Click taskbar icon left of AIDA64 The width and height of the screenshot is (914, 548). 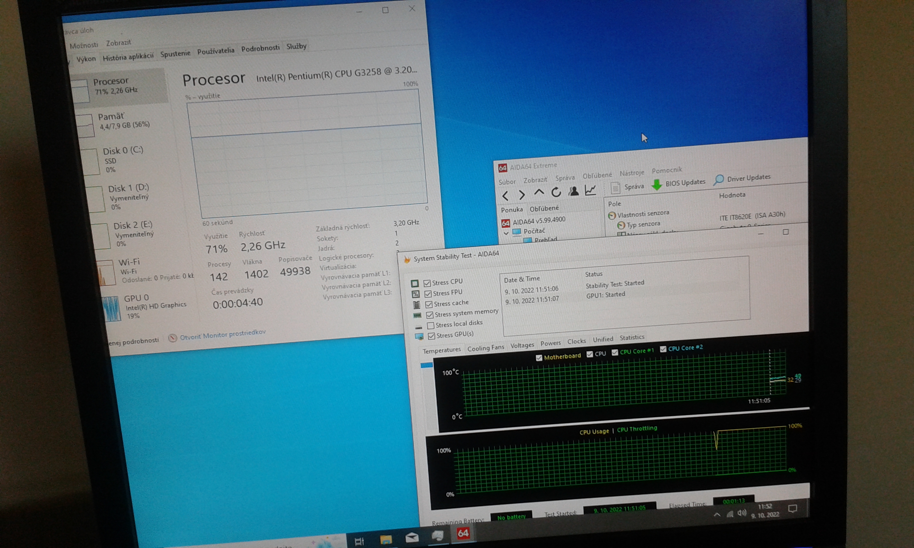coord(437,536)
